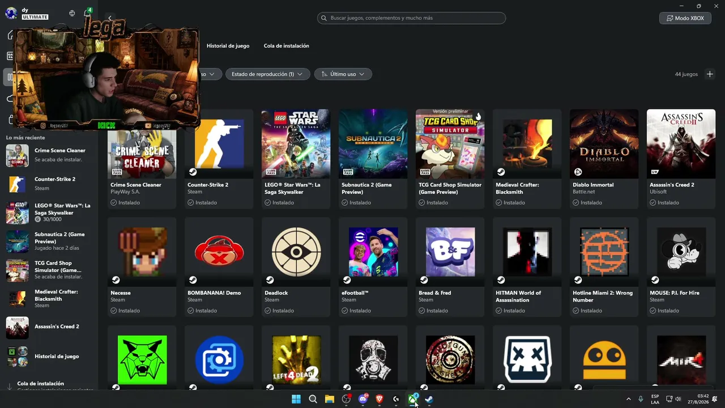This screenshot has width=725, height=408.
Task: Open Logitech G Hub from the taskbar
Action: click(x=396, y=399)
